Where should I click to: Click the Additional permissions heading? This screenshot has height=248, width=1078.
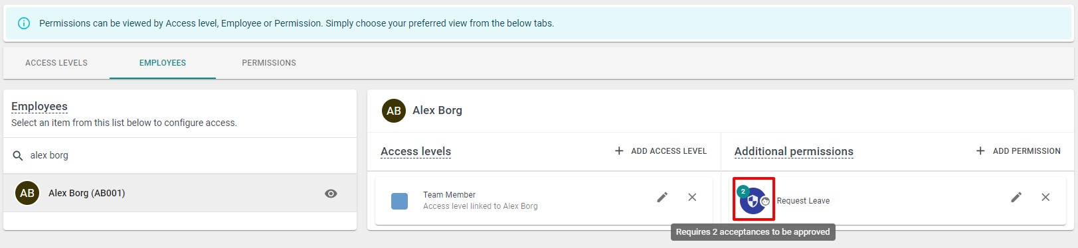tap(794, 152)
